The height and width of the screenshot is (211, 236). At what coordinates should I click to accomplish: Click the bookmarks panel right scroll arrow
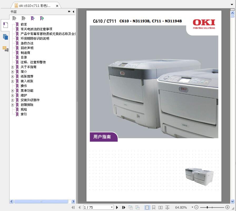pos(73,201)
